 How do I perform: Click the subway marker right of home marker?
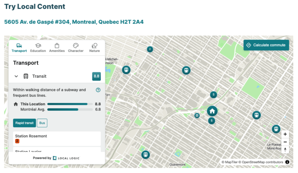click(x=256, y=115)
